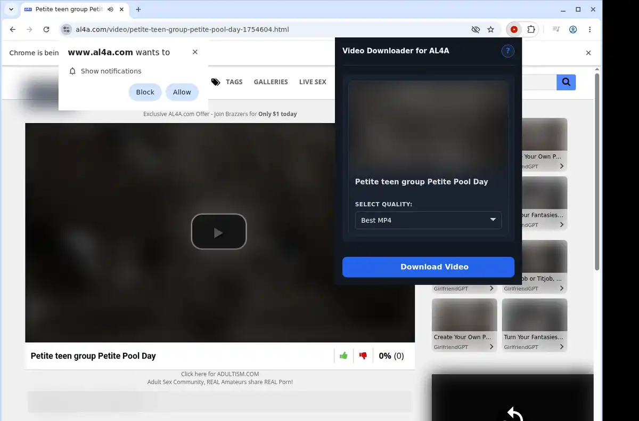Image resolution: width=639 pixels, height=421 pixels.
Task: Open the TAGS menu item
Action: point(227,82)
